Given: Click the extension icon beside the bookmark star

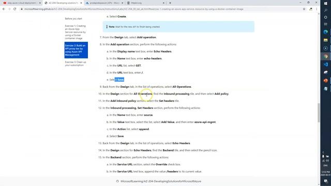Looking at the screenshot, I should coord(310,9).
